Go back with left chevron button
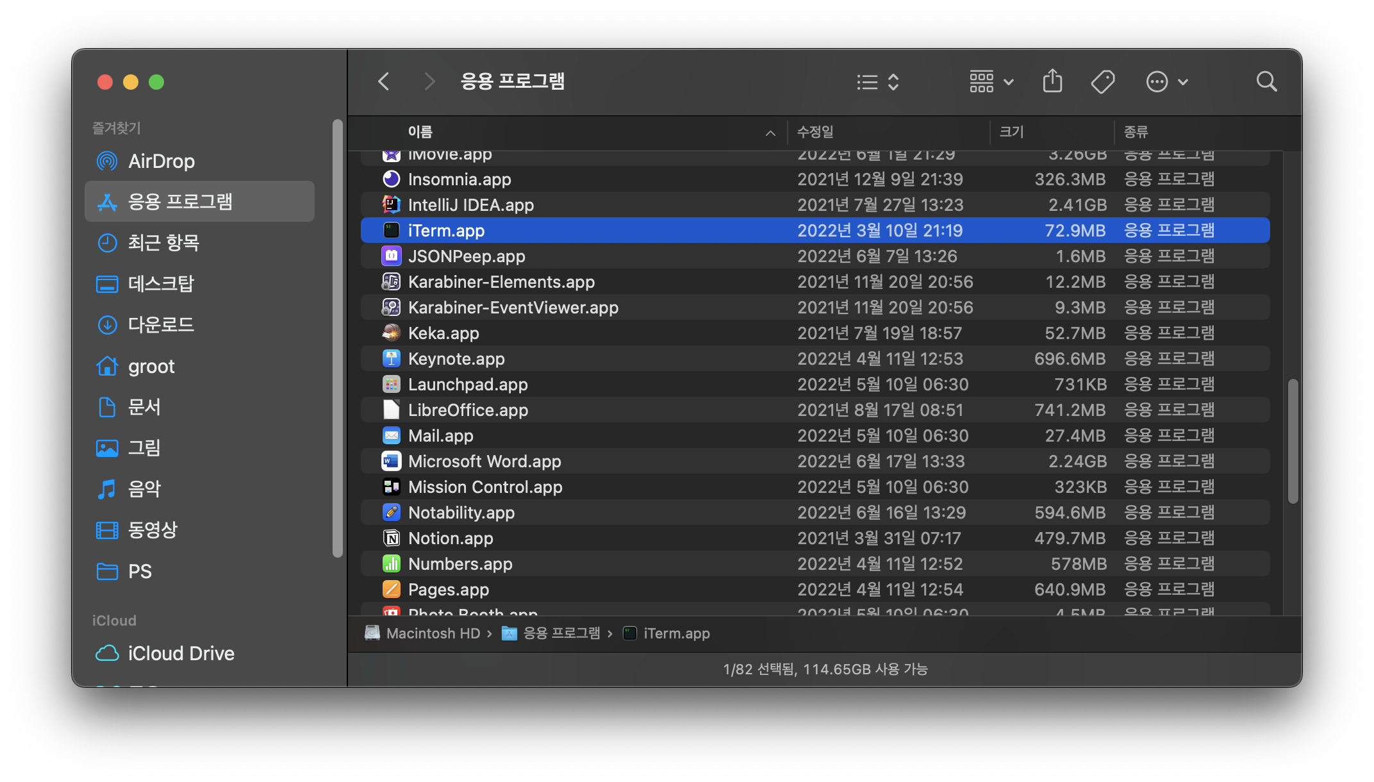 pos(384,81)
